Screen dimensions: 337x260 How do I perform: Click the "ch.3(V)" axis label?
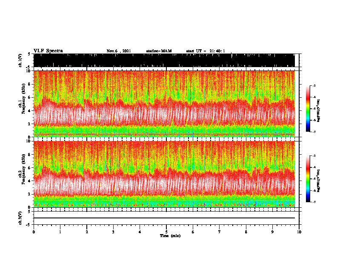point(20,218)
